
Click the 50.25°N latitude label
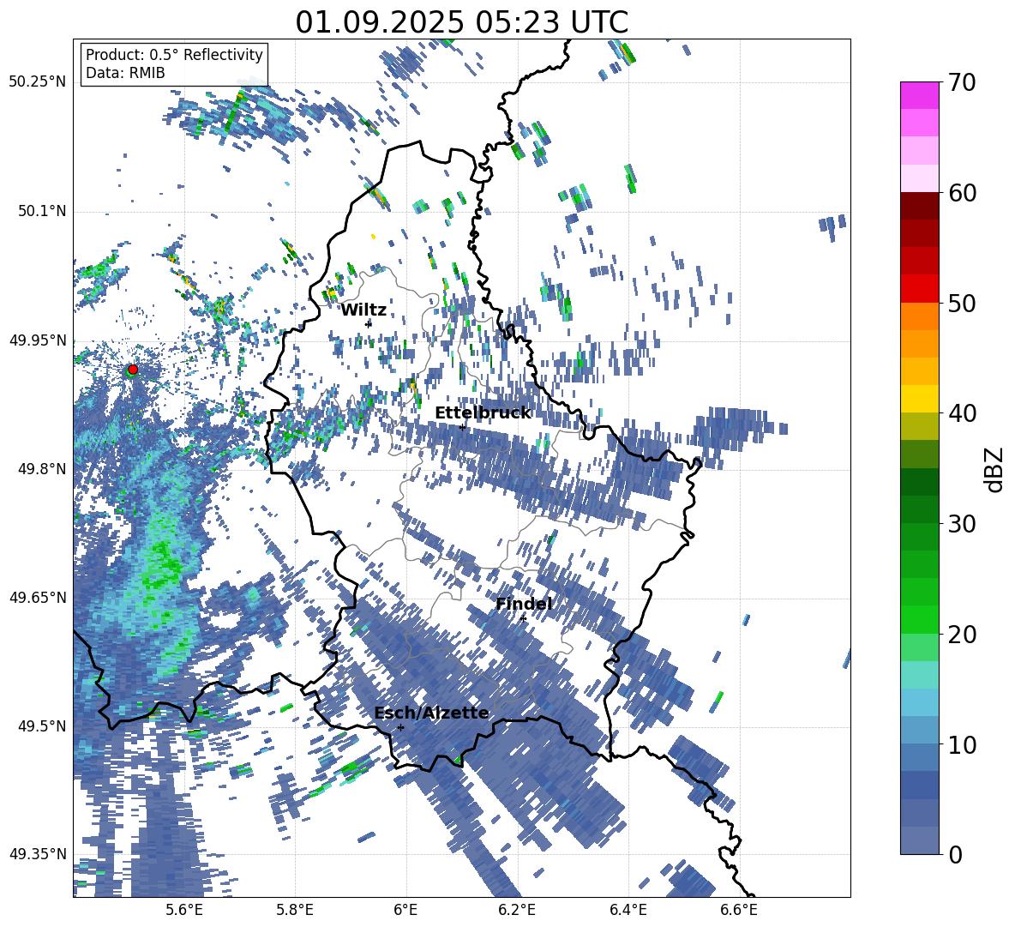point(38,82)
